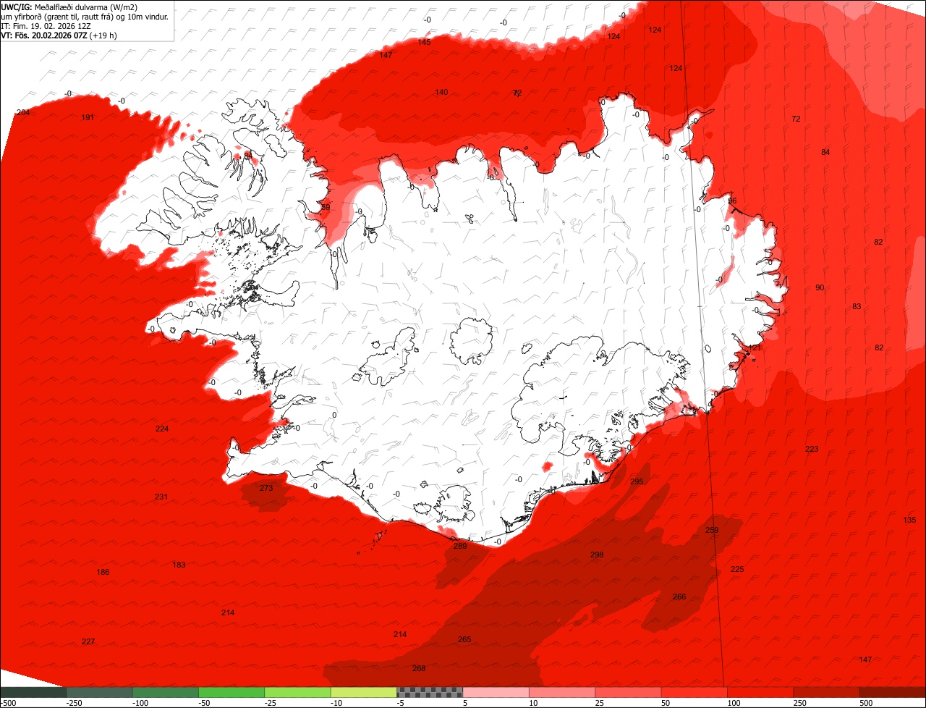Click the dark green swatch between -500 and -250
The width and height of the screenshot is (926, 708).
(33, 692)
